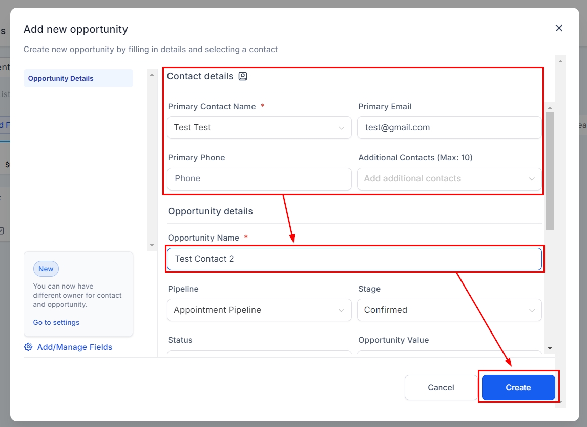Open the Go to settings link

pos(56,322)
